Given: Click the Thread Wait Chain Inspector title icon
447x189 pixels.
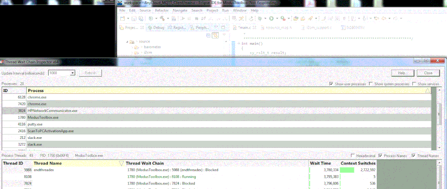Looking at the screenshot, I should click(2, 62).
